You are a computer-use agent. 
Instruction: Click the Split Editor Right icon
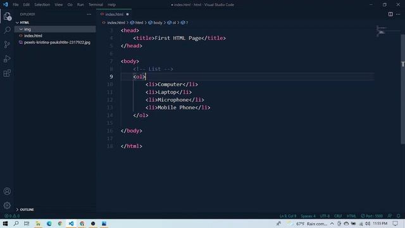coord(390,14)
